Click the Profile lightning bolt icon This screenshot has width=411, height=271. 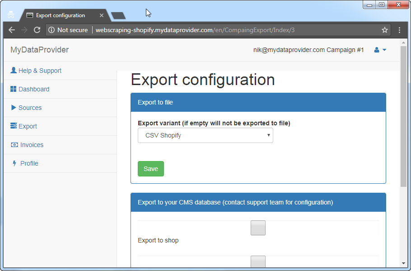pyautogui.click(x=14, y=163)
